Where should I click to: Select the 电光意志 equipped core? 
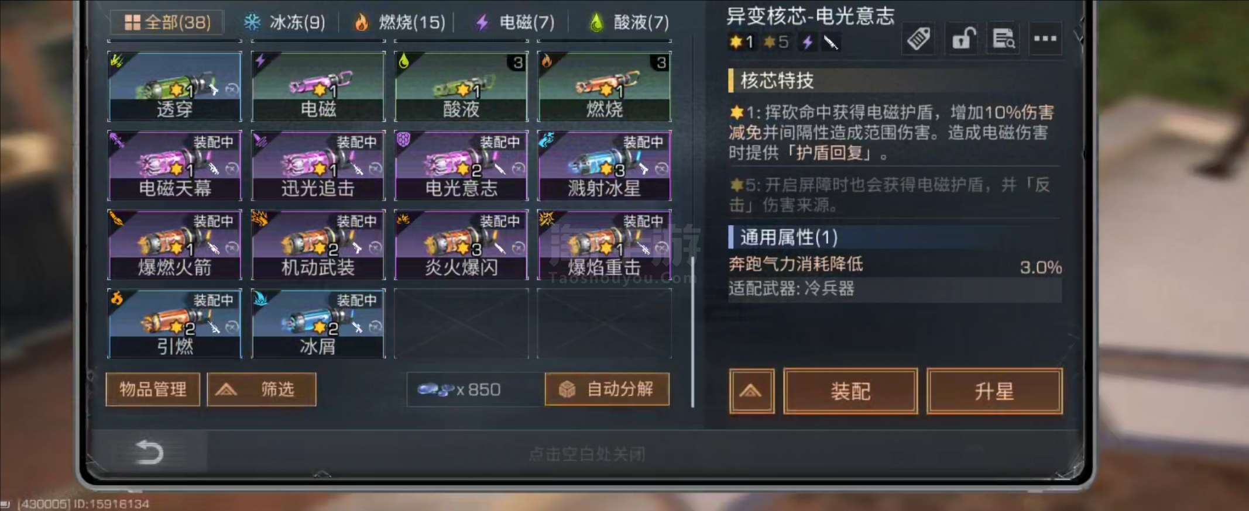pos(461,165)
